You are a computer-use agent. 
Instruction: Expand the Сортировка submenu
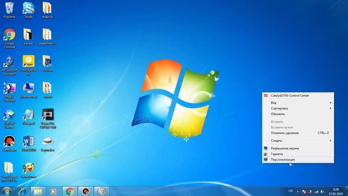(298, 108)
